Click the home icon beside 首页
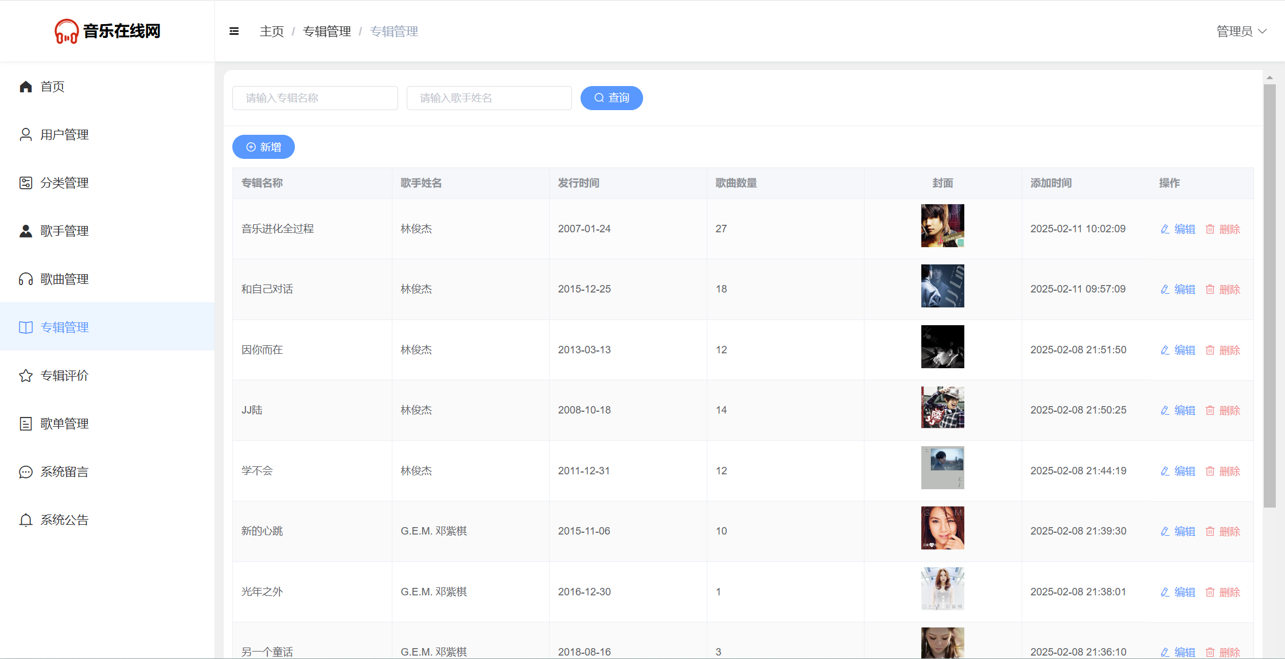This screenshot has width=1285, height=659. pos(26,87)
